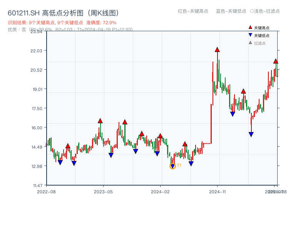Screen dimensions: 308x231
Task: Click the earliest red high marker near 14.49
Action: pyautogui.click(x=68, y=146)
